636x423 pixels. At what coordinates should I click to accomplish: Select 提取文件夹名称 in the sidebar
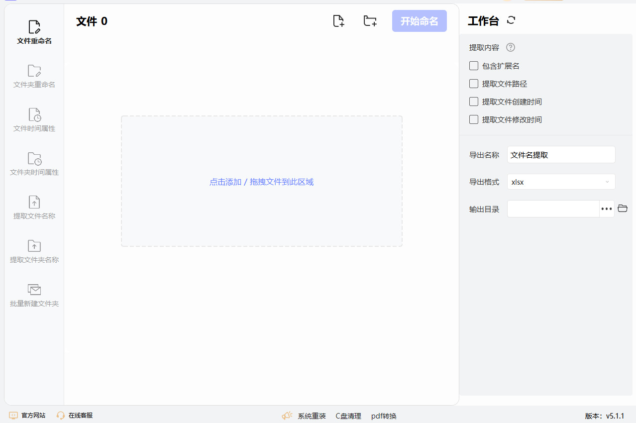(x=34, y=252)
